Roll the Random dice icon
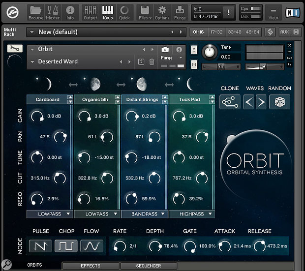The height and width of the screenshot is (271, 305). tap(280, 102)
